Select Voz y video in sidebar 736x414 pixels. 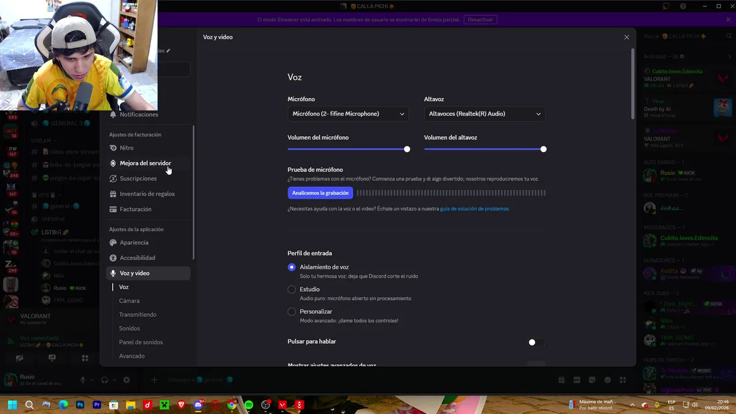[x=148, y=273]
